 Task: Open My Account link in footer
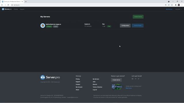[79, 87]
